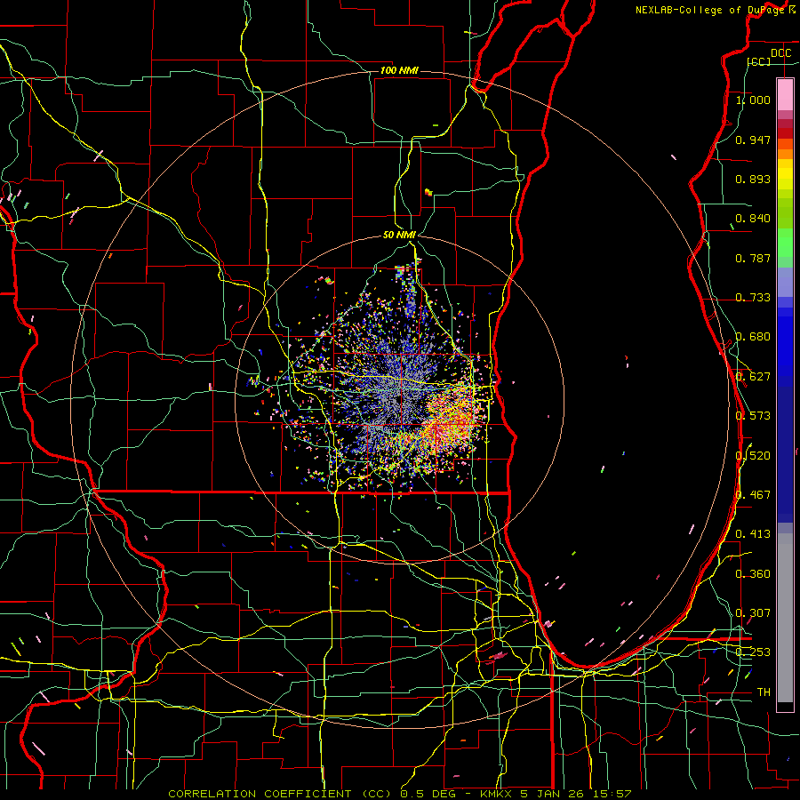Screen dimensions: 800x800
Task: Click the 0.947 legend value
Action: click(753, 140)
